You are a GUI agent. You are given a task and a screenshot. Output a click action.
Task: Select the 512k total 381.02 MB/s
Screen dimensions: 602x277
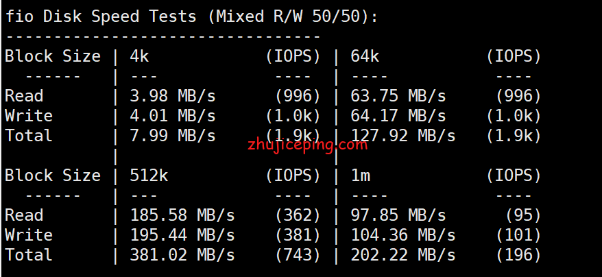(182, 256)
